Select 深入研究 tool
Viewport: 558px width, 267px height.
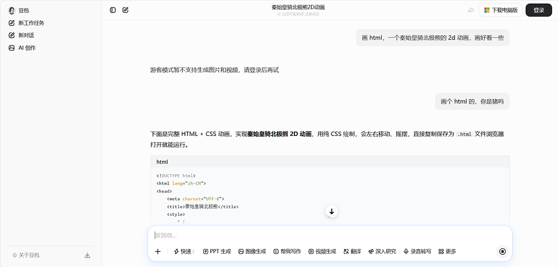pyautogui.click(x=382, y=251)
